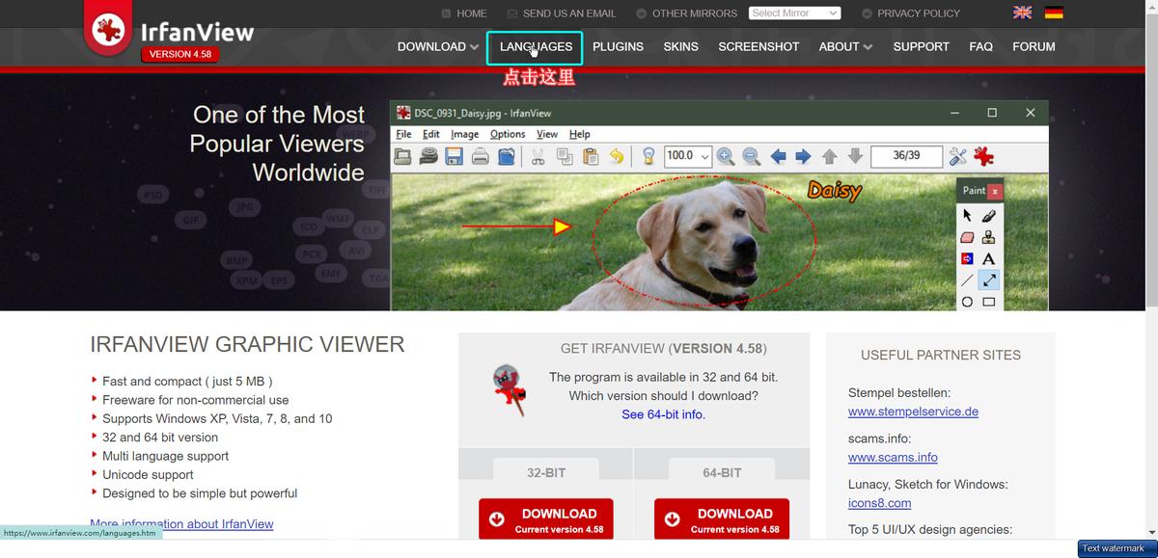Click the zoom out magnifier icon
The width and height of the screenshot is (1158, 558).
click(751, 156)
